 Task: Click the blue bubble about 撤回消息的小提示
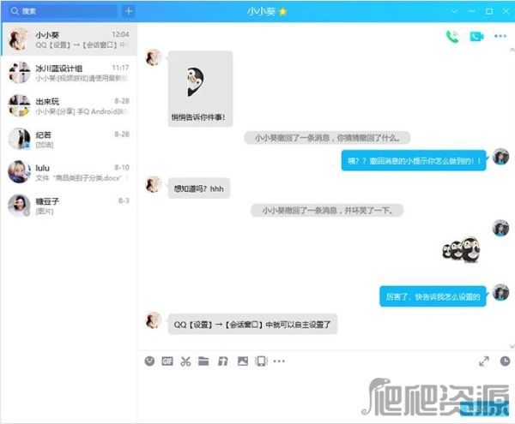(414, 160)
